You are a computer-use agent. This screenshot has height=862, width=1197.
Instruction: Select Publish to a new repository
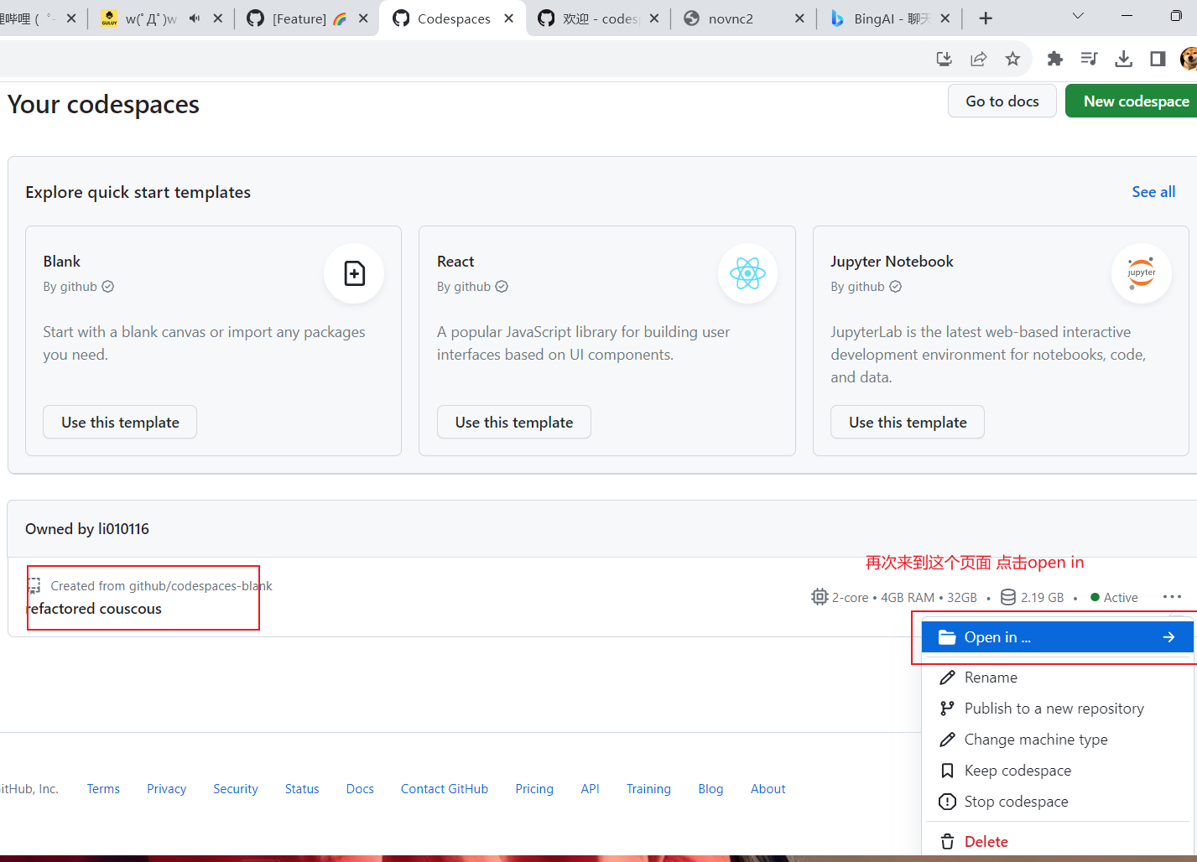[1057, 709]
